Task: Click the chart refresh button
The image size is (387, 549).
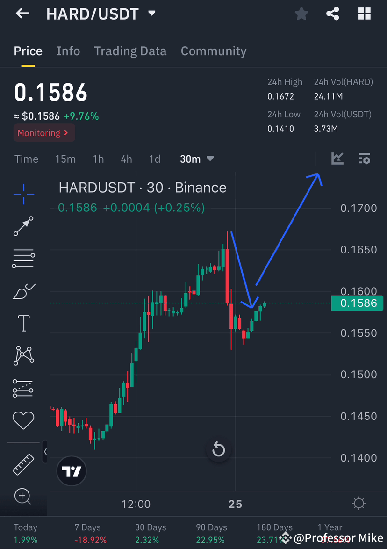Action: pyautogui.click(x=219, y=449)
